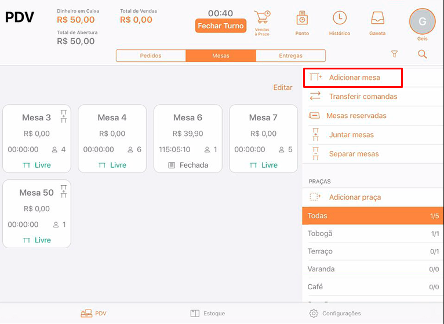Viewport: 444px width, 324px height.
Task: Open Mesas reservadas option
Action: (x=373, y=116)
